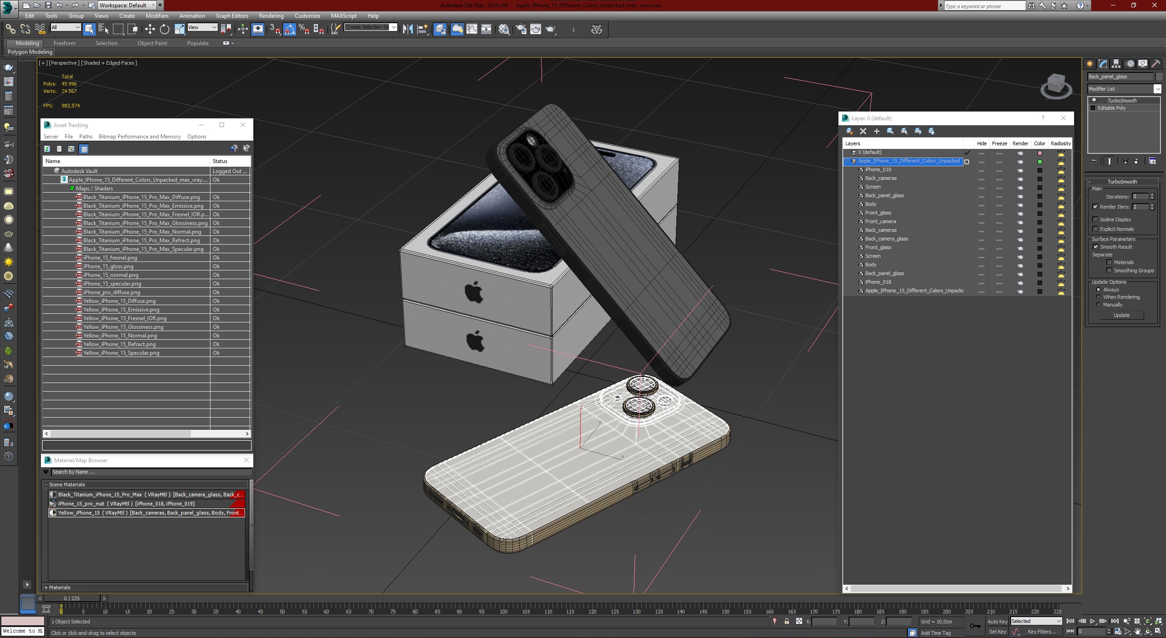Activate the Select Object tool

click(x=89, y=29)
